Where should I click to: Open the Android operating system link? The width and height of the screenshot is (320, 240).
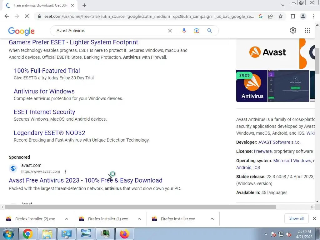pyautogui.click(x=244, y=167)
